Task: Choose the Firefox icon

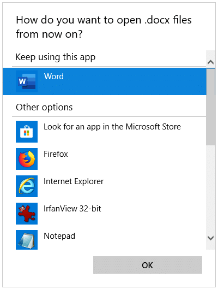Action: (x=27, y=159)
